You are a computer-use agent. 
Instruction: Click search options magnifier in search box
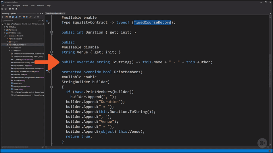pos(39,21)
